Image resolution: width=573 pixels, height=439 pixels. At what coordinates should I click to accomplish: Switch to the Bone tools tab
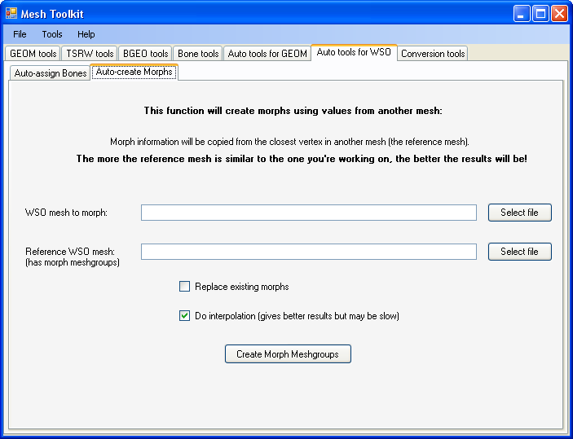[198, 53]
